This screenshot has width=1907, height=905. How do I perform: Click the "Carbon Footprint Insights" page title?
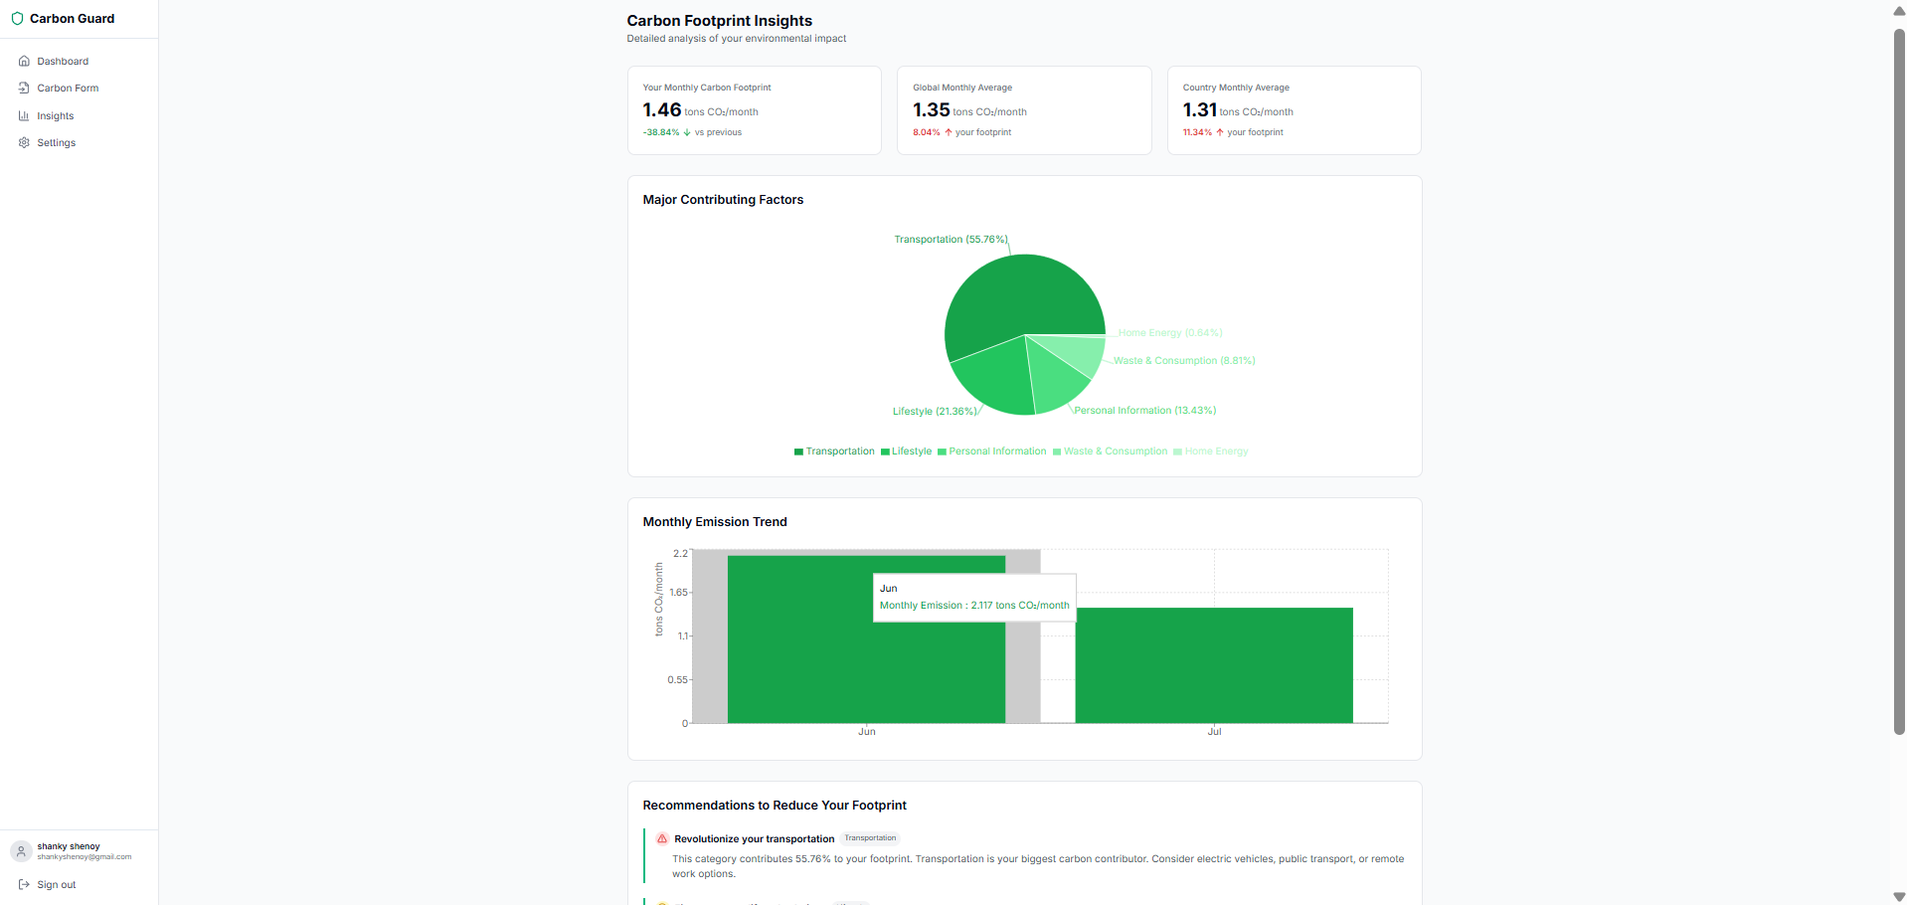(720, 21)
